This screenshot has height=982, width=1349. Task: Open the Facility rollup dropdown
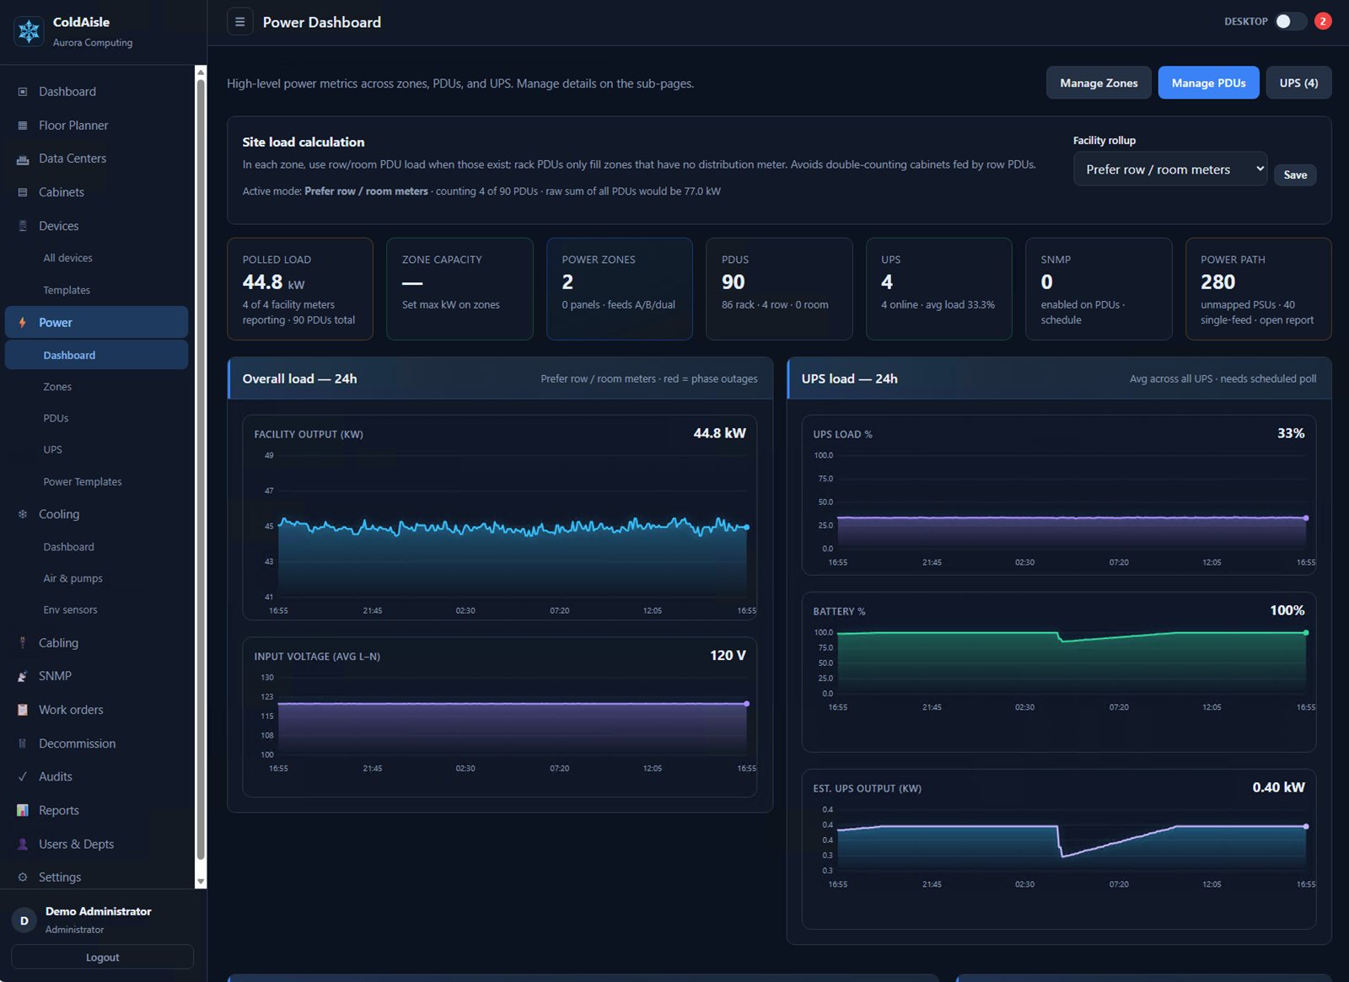point(1169,169)
